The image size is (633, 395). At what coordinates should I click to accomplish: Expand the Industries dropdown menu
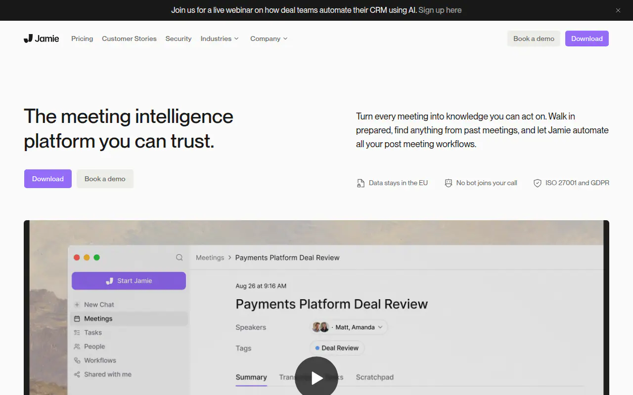220,39
